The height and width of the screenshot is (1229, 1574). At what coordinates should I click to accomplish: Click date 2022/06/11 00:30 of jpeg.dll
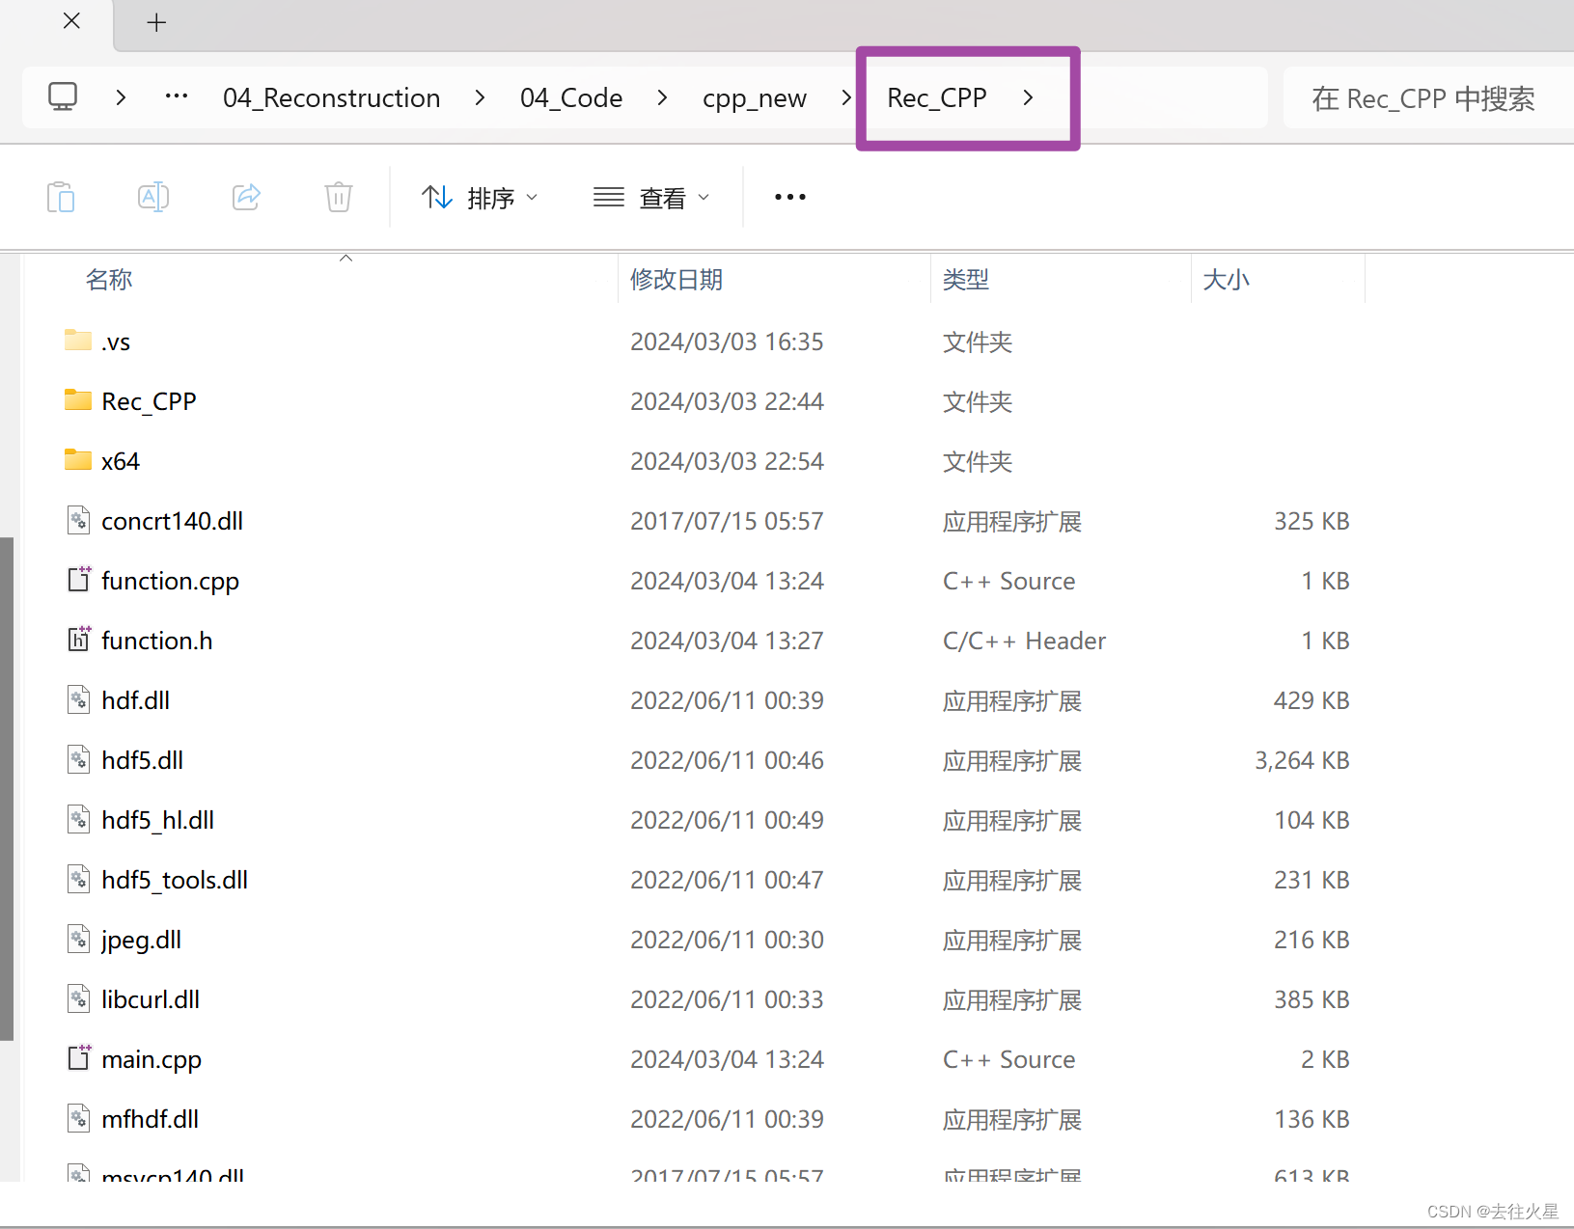coord(727,940)
